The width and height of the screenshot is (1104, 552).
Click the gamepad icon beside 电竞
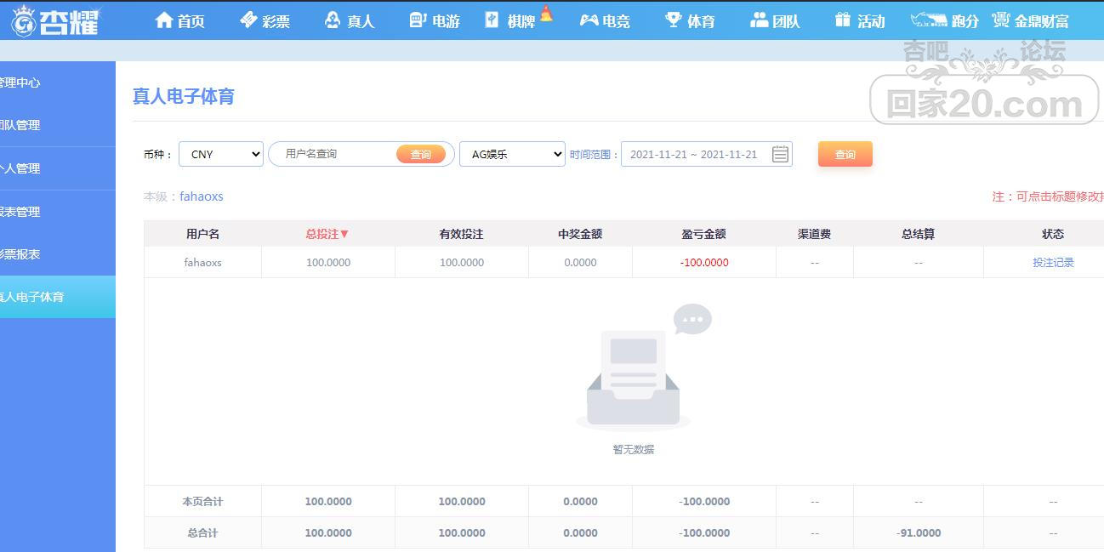coord(589,20)
